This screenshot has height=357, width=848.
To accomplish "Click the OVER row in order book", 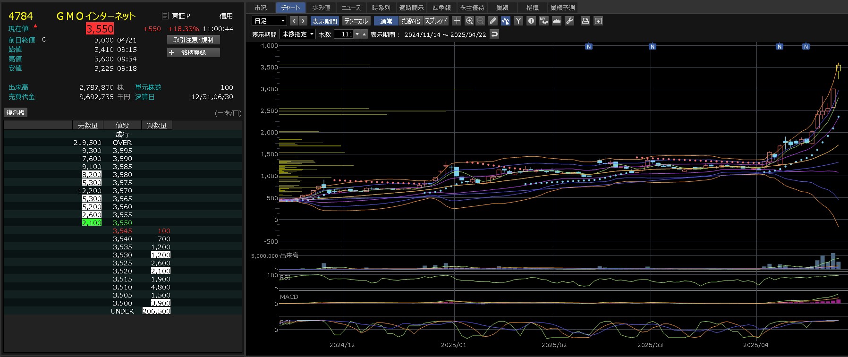I will click(x=123, y=143).
